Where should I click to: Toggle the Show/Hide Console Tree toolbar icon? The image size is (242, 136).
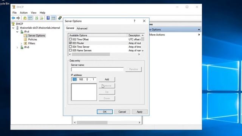point(30,18)
